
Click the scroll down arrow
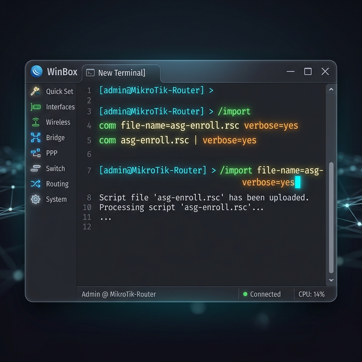tap(331, 280)
